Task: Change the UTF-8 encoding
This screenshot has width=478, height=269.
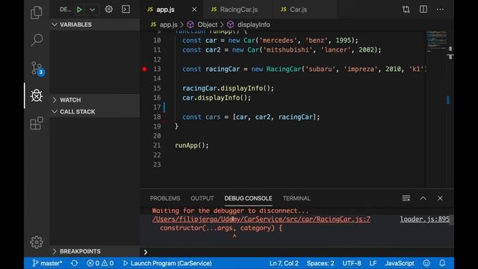Action: (352, 263)
